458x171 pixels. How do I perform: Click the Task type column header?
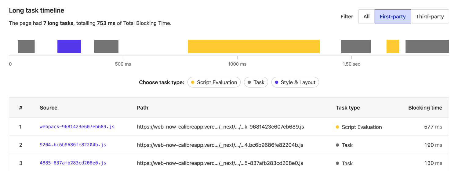pyautogui.click(x=348, y=107)
